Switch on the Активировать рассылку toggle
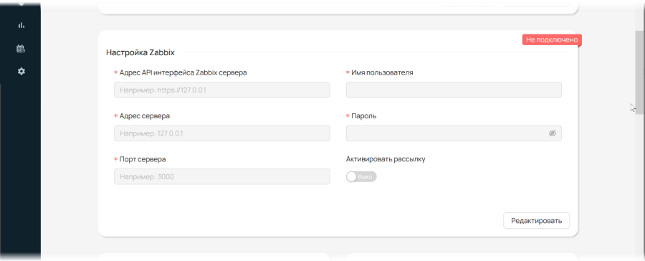The width and height of the screenshot is (645, 261). (361, 176)
